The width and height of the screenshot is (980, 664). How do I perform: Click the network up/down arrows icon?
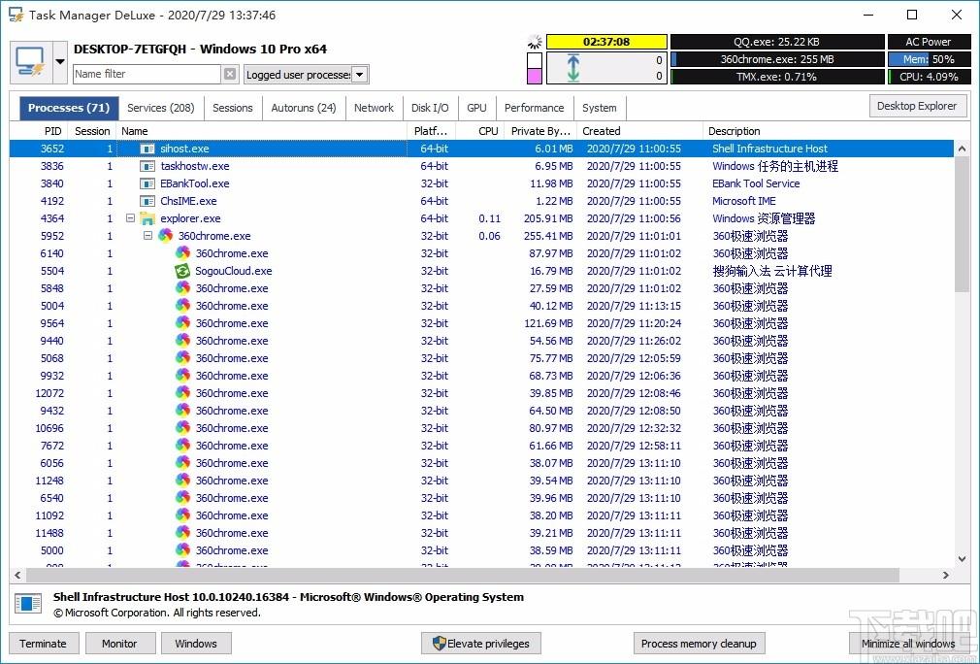coord(573,68)
